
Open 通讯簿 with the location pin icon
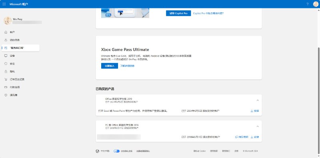tap(20, 95)
